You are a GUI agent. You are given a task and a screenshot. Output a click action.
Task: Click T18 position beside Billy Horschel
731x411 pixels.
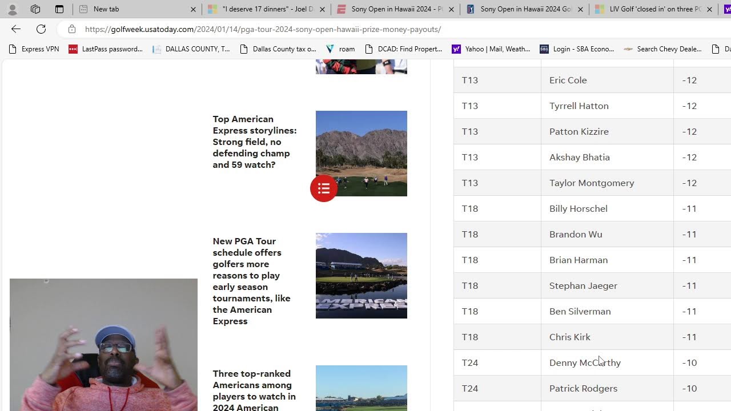pos(470,208)
